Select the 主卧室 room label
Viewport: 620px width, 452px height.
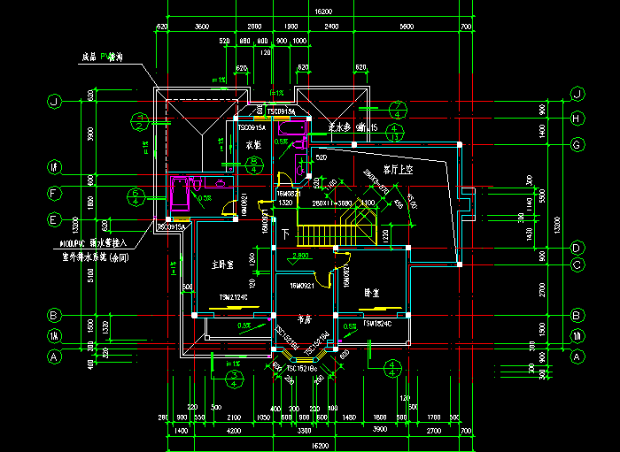(x=222, y=264)
